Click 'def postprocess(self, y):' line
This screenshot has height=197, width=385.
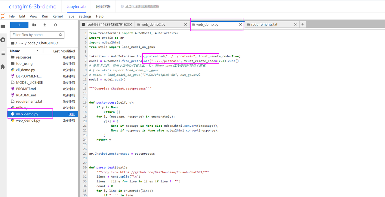(112, 103)
